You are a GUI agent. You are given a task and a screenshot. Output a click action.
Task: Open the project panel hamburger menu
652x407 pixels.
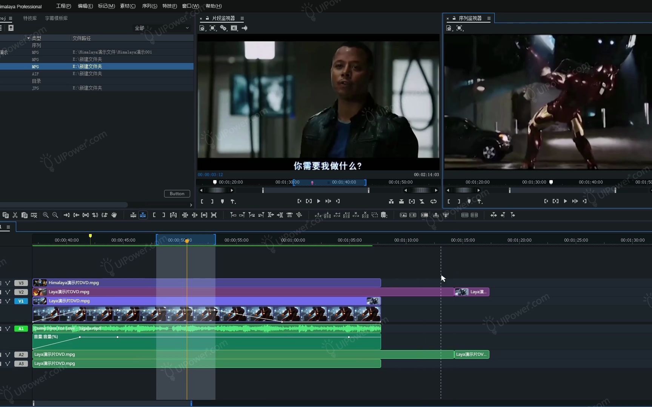pos(11,18)
